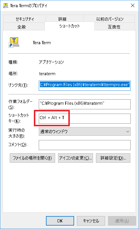Image resolution: width=139 pixels, height=229 pixels.
Task: Click the 作業フォルダー input field
Action: 85,104
